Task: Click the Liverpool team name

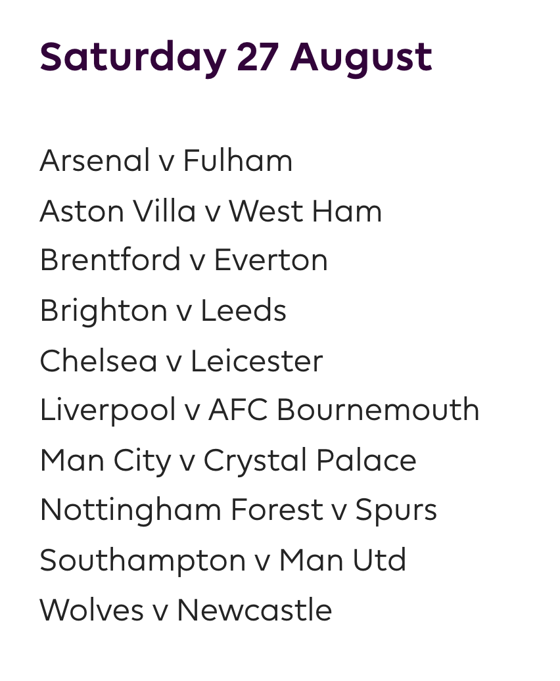Action: tap(108, 410)
